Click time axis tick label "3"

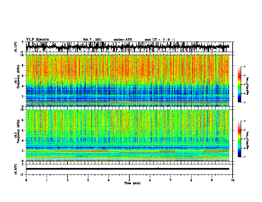coord(88,180)
